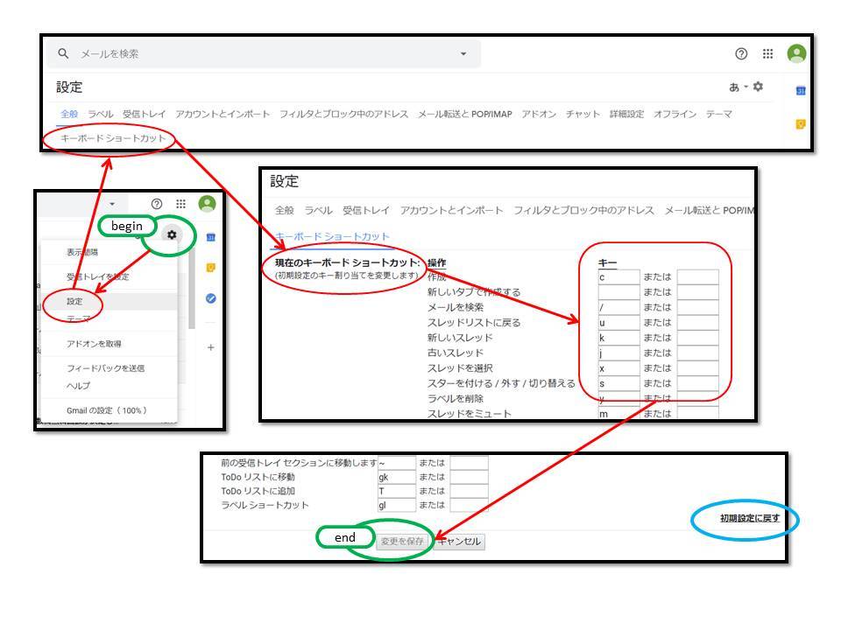Click empty key field for 新しいタブで作成する
Viewport: 841px width, 630px height.
click(619, 292)
